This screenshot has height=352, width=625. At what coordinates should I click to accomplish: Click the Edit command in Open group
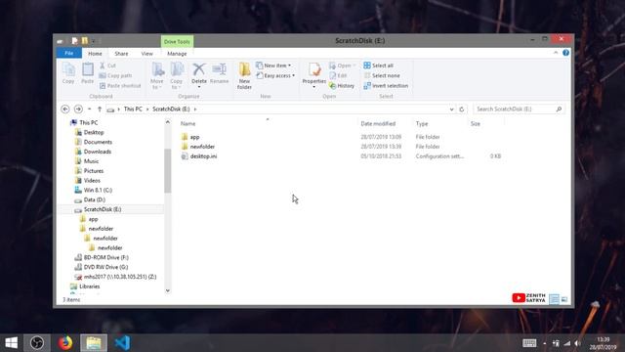coord(339,75)
